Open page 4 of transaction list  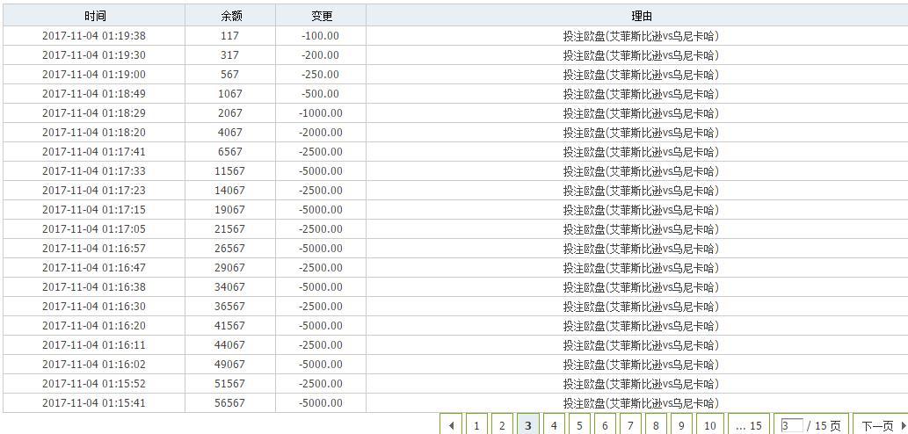click(554, 426)
